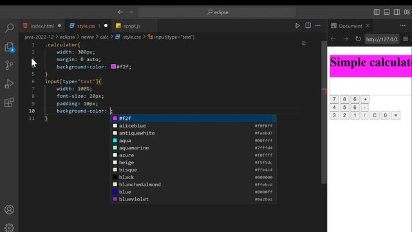Click the Run code play icon
Screen dimensions: 412x232
297,26
